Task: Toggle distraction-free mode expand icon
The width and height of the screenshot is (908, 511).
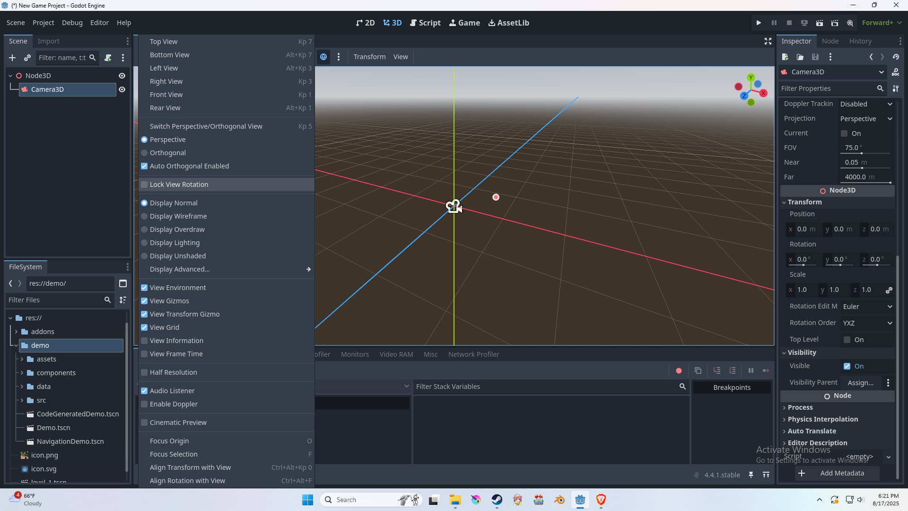Action: tap(768, 42)
